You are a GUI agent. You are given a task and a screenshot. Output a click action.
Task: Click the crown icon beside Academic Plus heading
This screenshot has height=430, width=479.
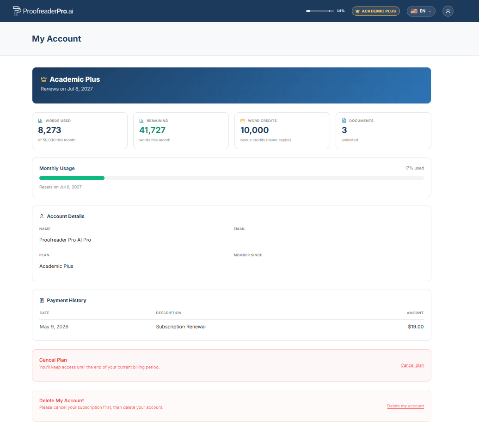[43, 79]
